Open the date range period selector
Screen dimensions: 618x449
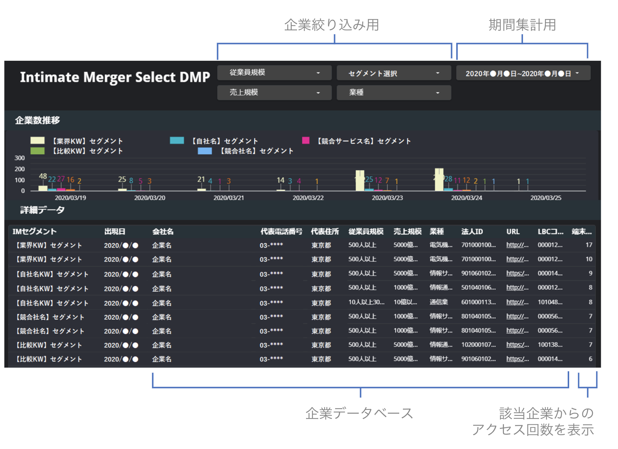[523, 73]
